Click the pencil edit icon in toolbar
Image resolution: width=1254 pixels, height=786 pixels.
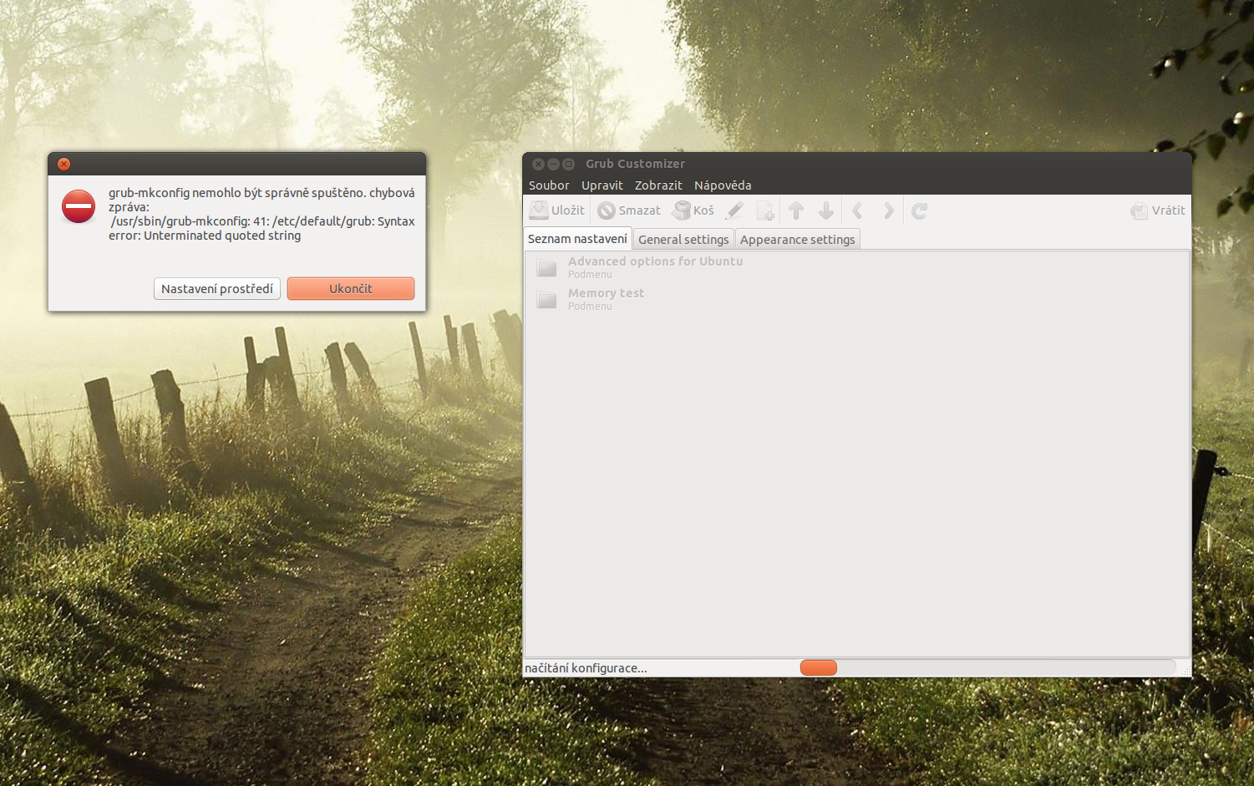[x=734, y=210]
